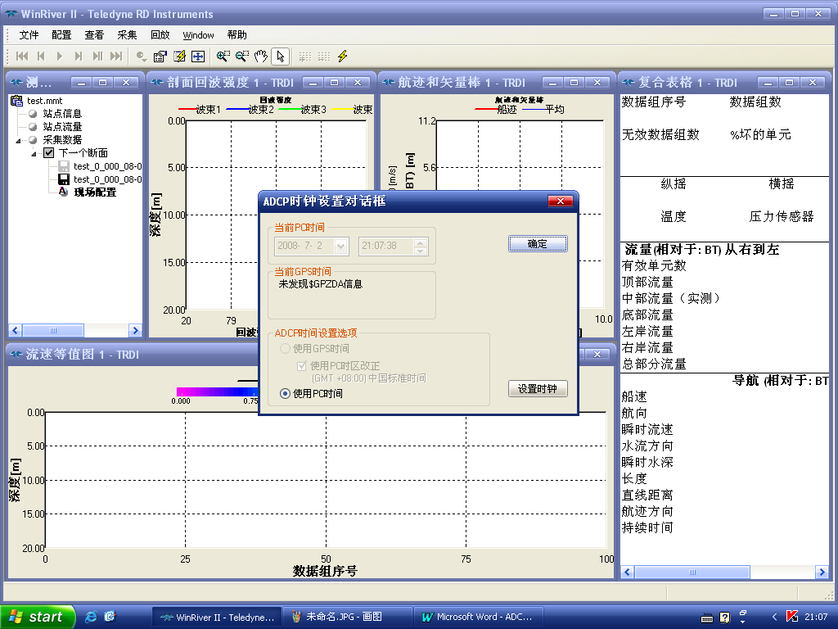Click the 设置时钟 button
838x629 pixels.
tap(538, 388)
